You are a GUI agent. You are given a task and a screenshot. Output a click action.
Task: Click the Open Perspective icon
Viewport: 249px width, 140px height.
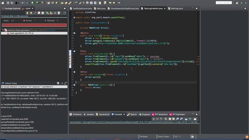click(237, 3)
